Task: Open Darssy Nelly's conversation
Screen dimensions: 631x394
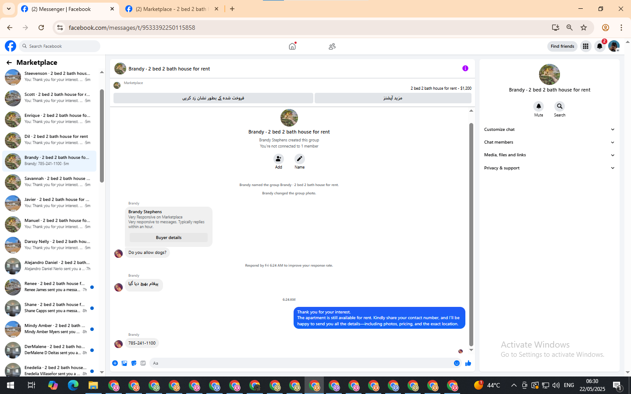Action: click(x=50, y=245)
